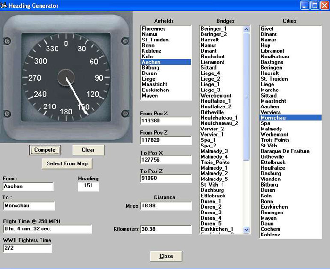Image resolution: width=330 pixels, height=269 pixels.
Task: Click the Heading Generator title bar icon
Action: click(x=4, y=6)
